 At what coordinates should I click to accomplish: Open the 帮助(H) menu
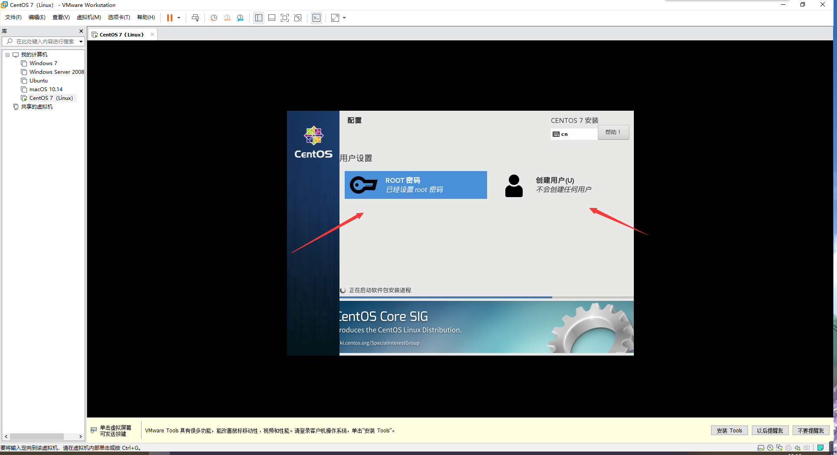pos(146,17)
